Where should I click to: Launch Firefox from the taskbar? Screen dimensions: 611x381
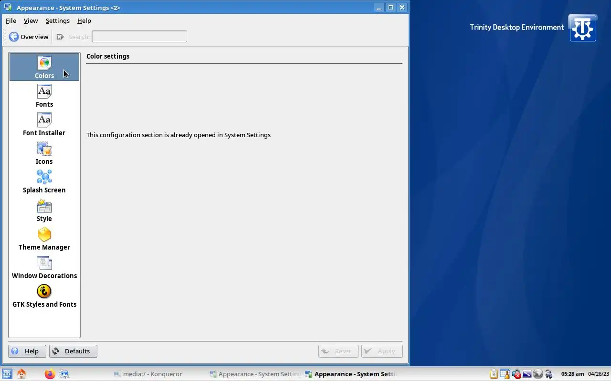(50, 374)
